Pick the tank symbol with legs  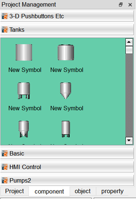tap(24, 91)
